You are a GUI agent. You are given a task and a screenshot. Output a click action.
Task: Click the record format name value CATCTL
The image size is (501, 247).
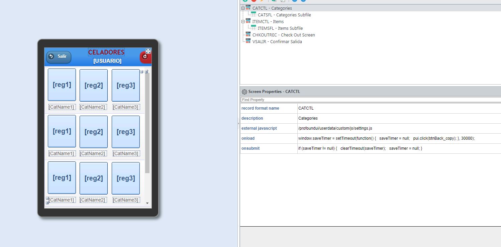[x=399, y=108]
